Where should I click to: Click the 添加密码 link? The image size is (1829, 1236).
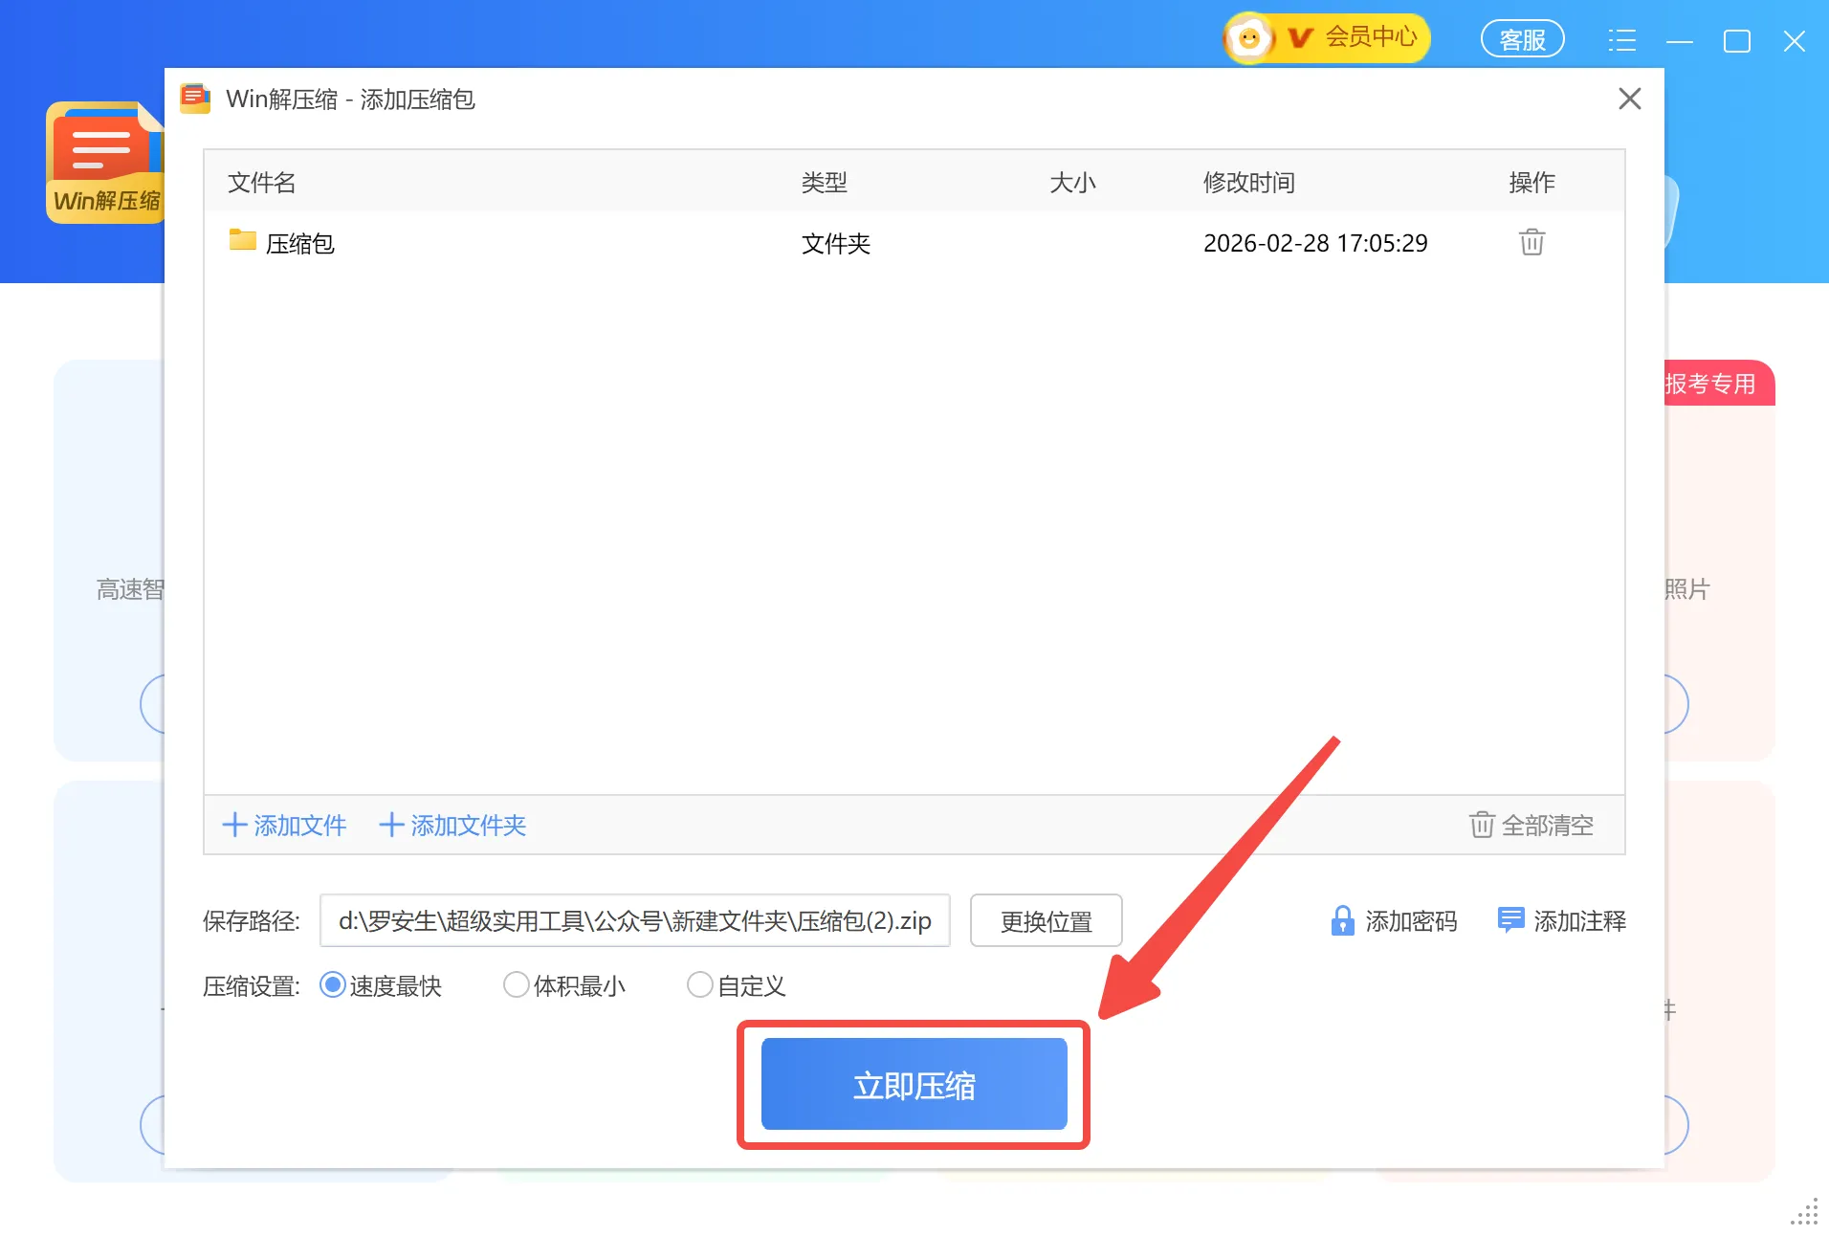(1411, 920)
